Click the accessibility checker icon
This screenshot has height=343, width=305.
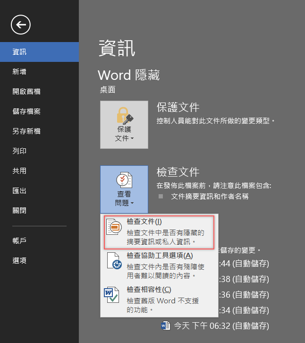pos(114,260)
